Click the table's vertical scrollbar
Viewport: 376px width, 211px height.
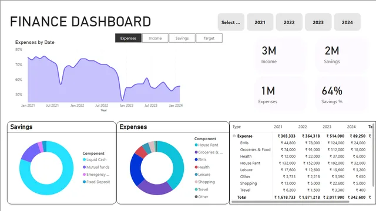373,155
